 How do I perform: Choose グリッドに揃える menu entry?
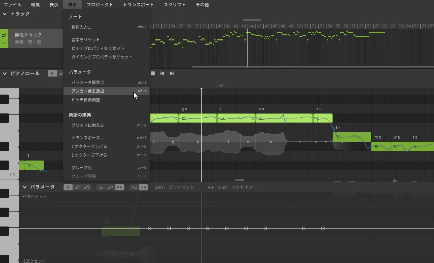point(107,125)
